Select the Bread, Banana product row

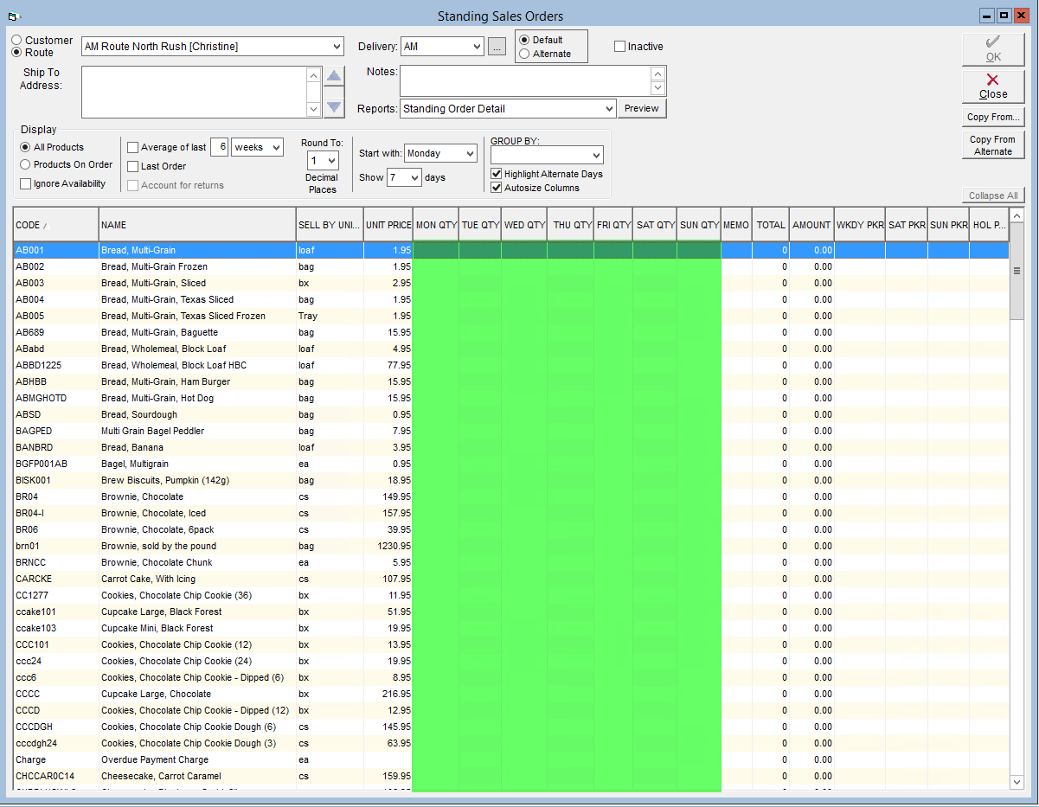tap(510, 447)
